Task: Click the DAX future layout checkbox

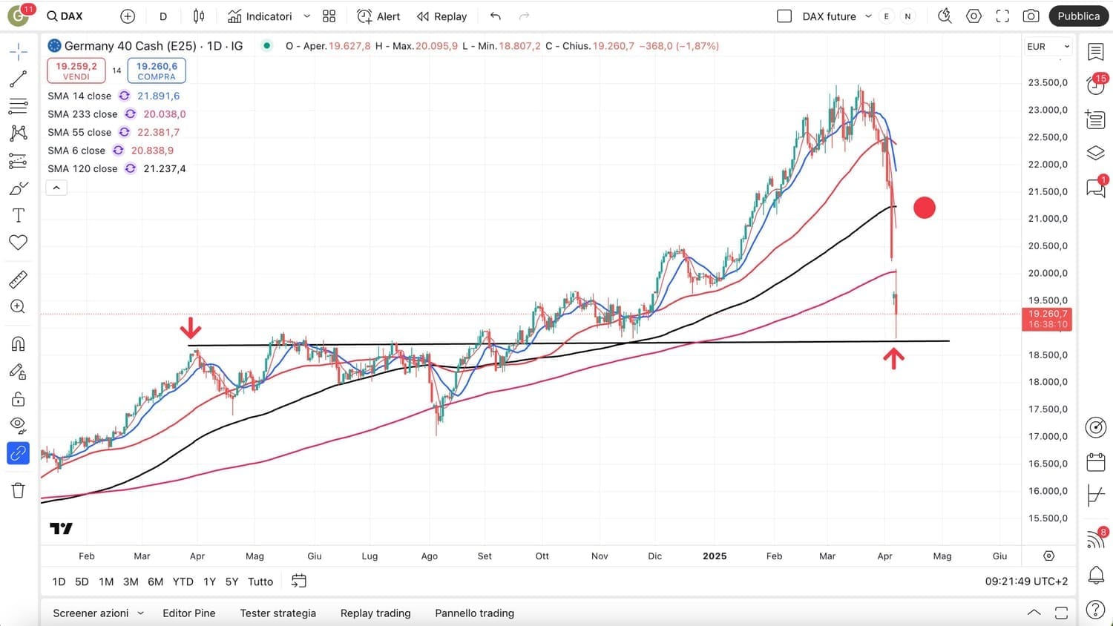Action: [x=784, y=16]
